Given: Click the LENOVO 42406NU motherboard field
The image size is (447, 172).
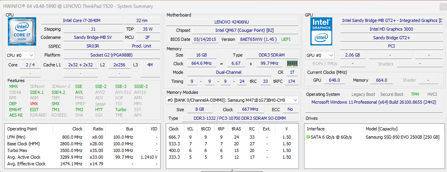Looking at the screenshot, I should click(232, 22).
